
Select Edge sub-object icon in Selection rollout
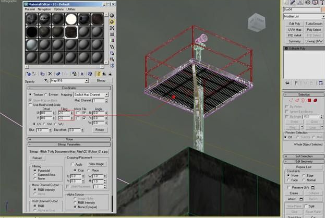297,101
